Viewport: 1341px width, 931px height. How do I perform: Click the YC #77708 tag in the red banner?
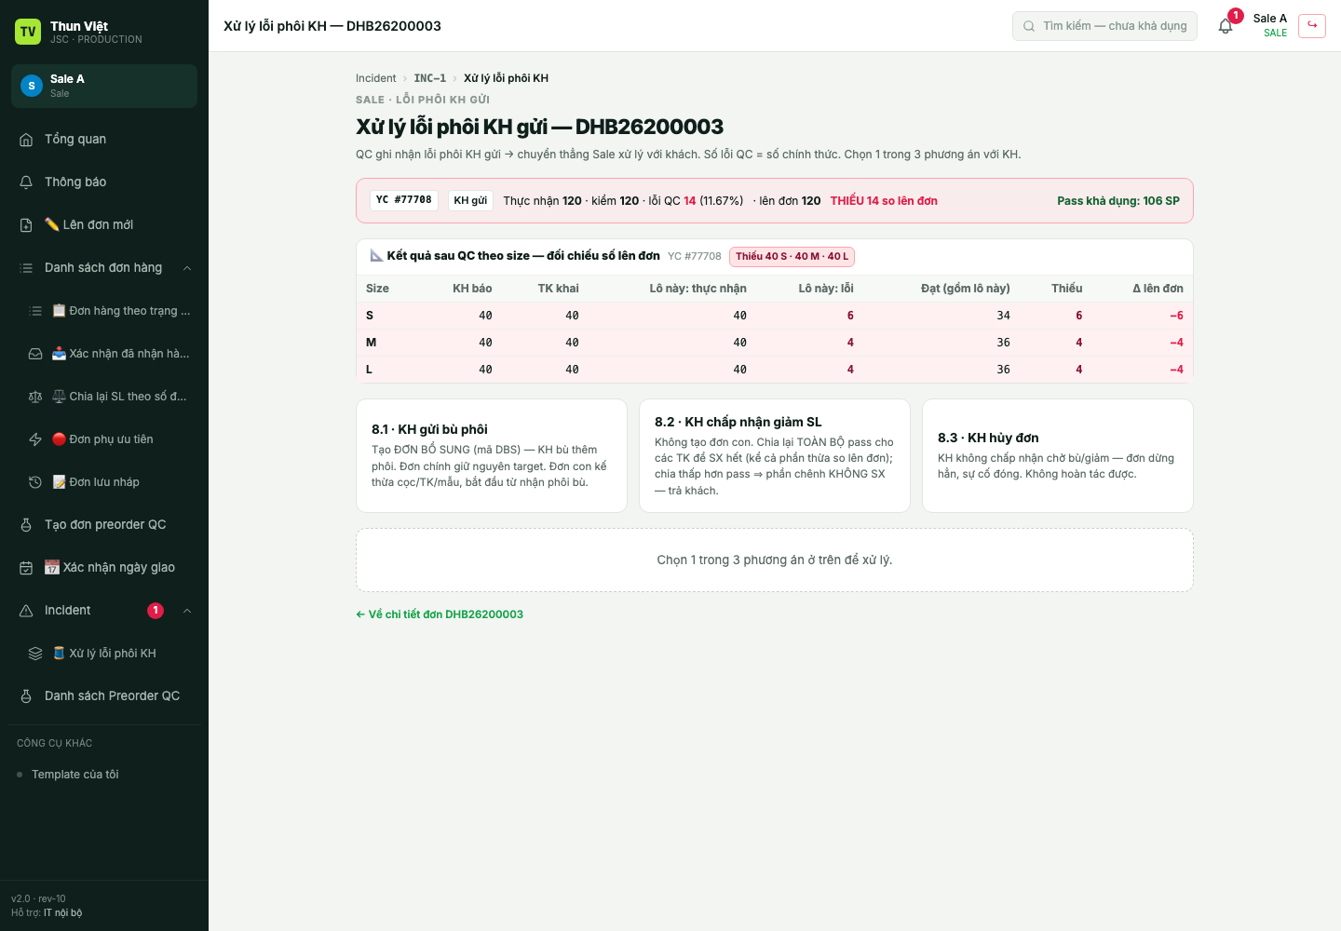pos(404,200)
